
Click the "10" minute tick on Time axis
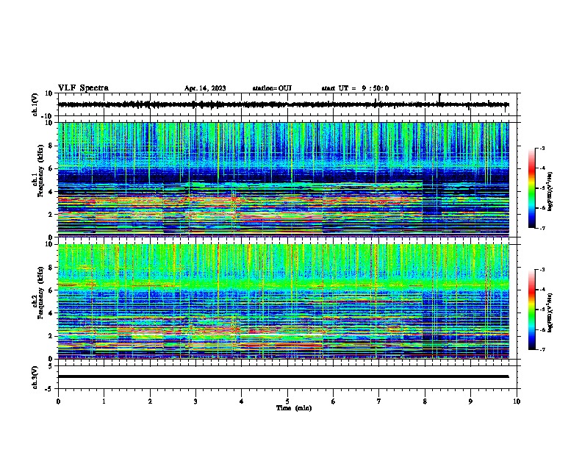pos(517,401)
